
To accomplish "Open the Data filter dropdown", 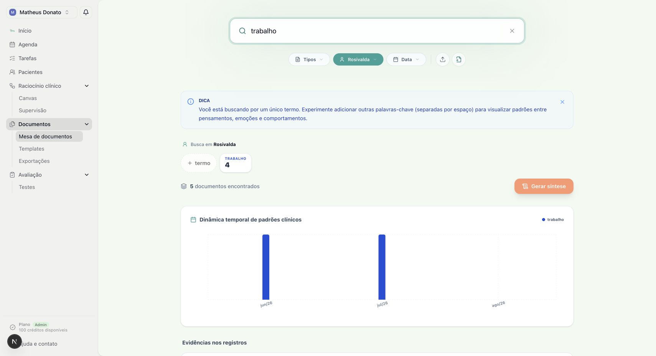I will coord(406,59).
